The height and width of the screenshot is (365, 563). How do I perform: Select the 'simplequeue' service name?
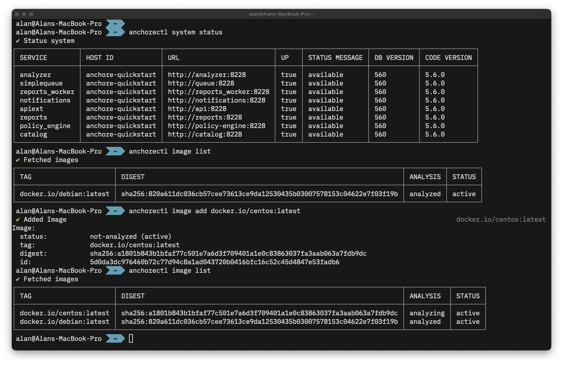coord(41,83)
